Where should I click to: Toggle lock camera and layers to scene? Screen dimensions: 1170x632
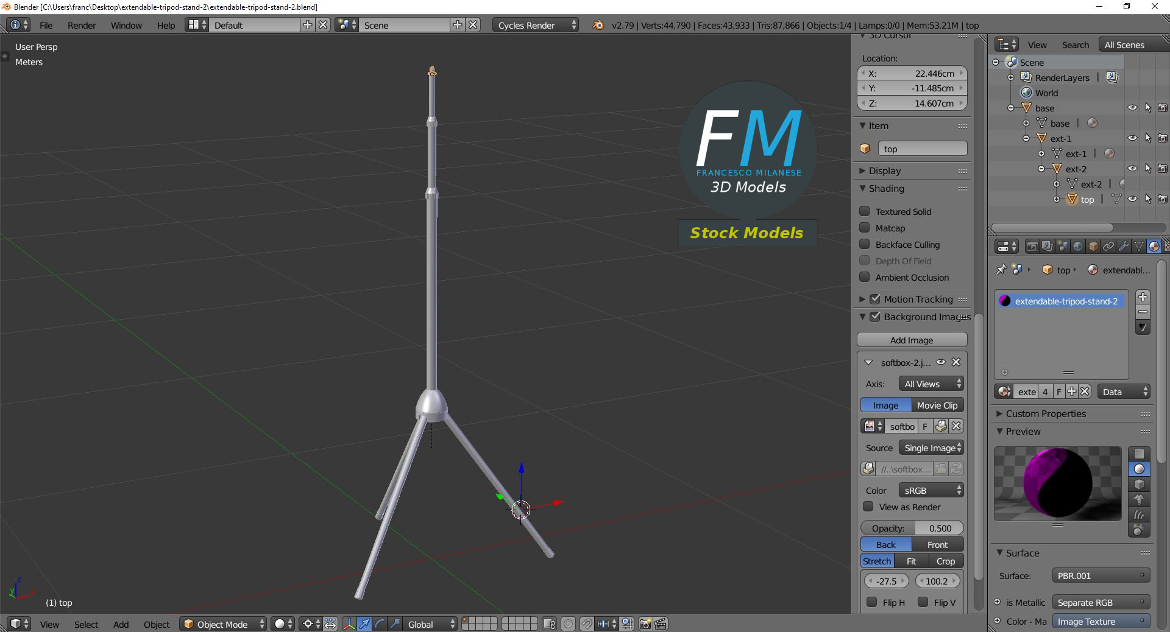coord(549,624)
